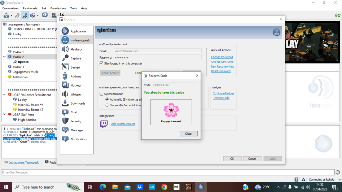Click the Twitch integration icon
The height and width of the screenshot is (192, 342).
tap(104, 123)
